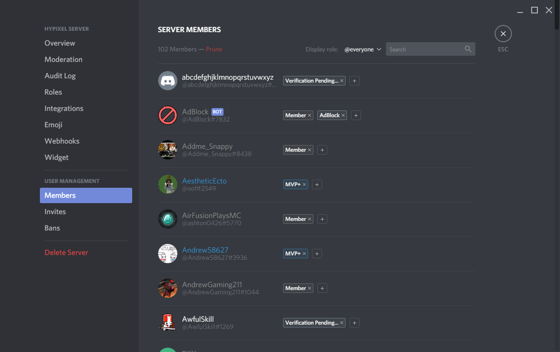Image resolution: width=560 pixels, height=352 pixels.
Task: Click the AirFusionPlaysMC username
Action: click(x=212, y=216)
